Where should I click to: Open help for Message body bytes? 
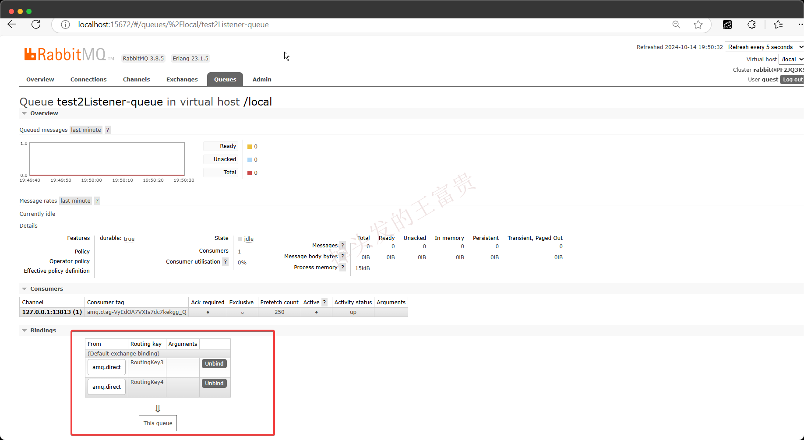342,257
